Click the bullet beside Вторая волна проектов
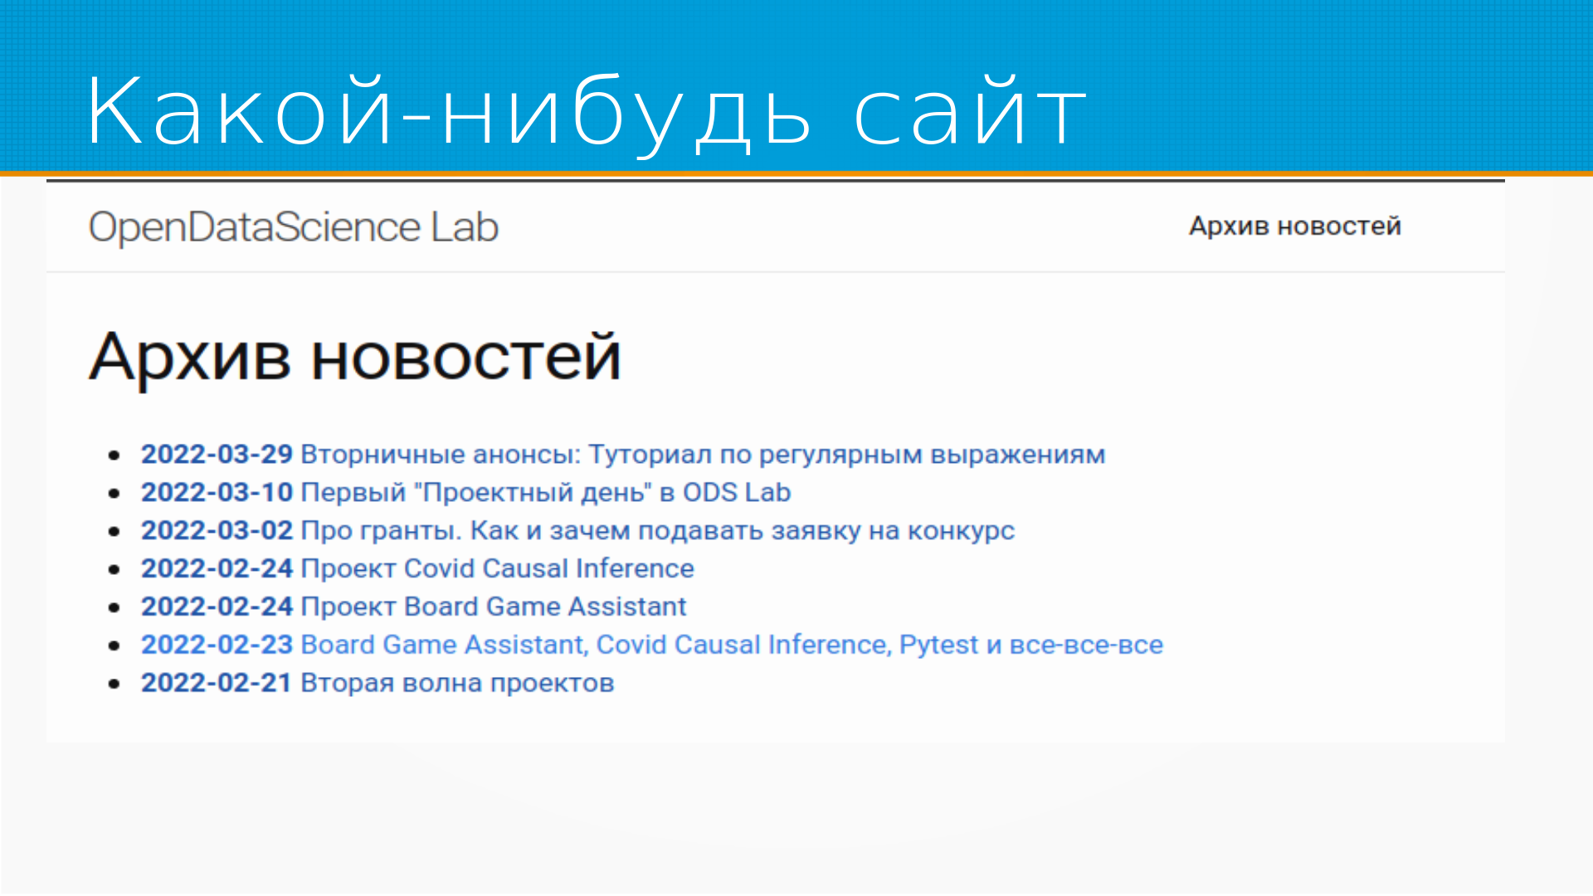 coord(114,684)
